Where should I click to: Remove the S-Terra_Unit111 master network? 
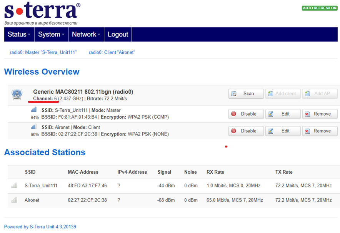point(320,114)
